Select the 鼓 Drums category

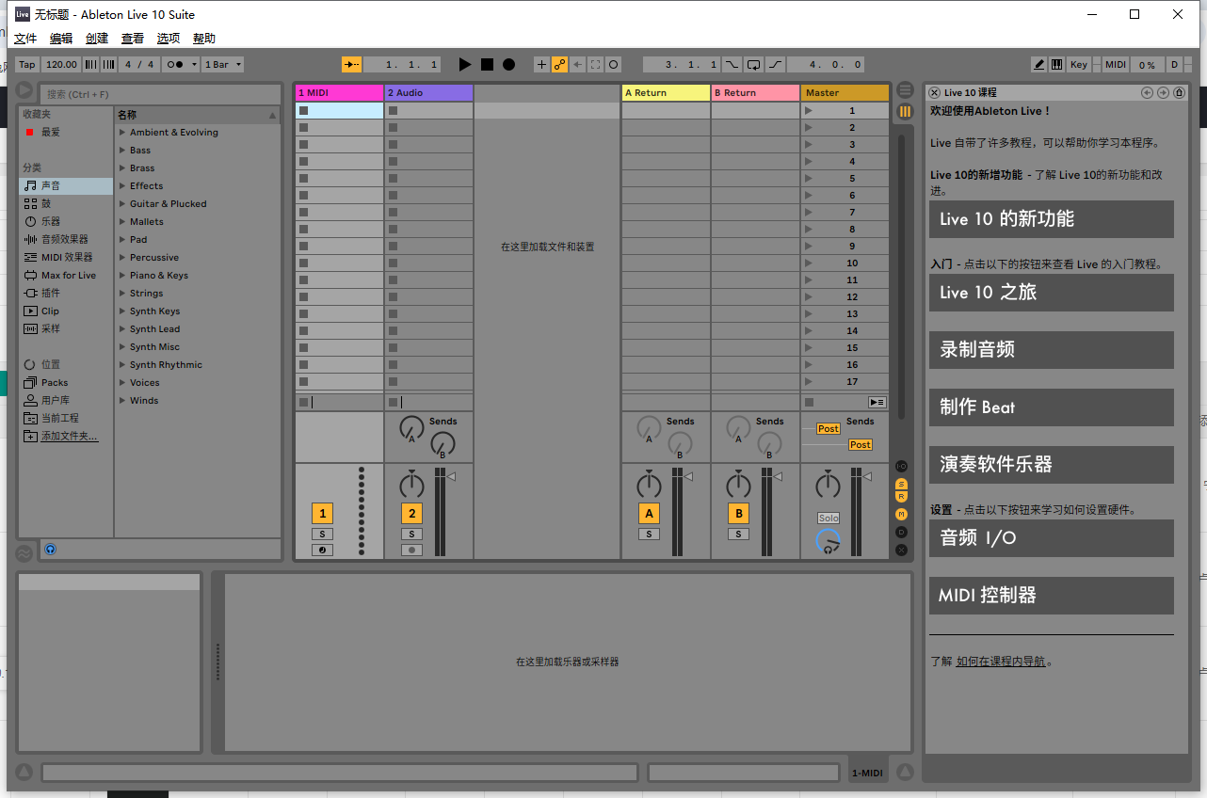(66, 203)
